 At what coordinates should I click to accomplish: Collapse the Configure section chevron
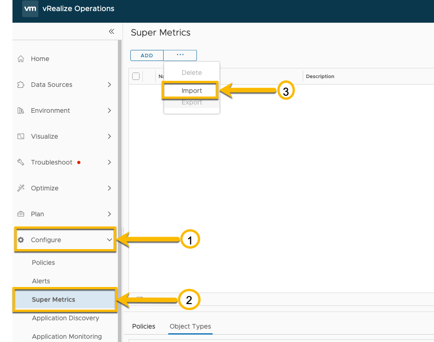pos(109,240)
